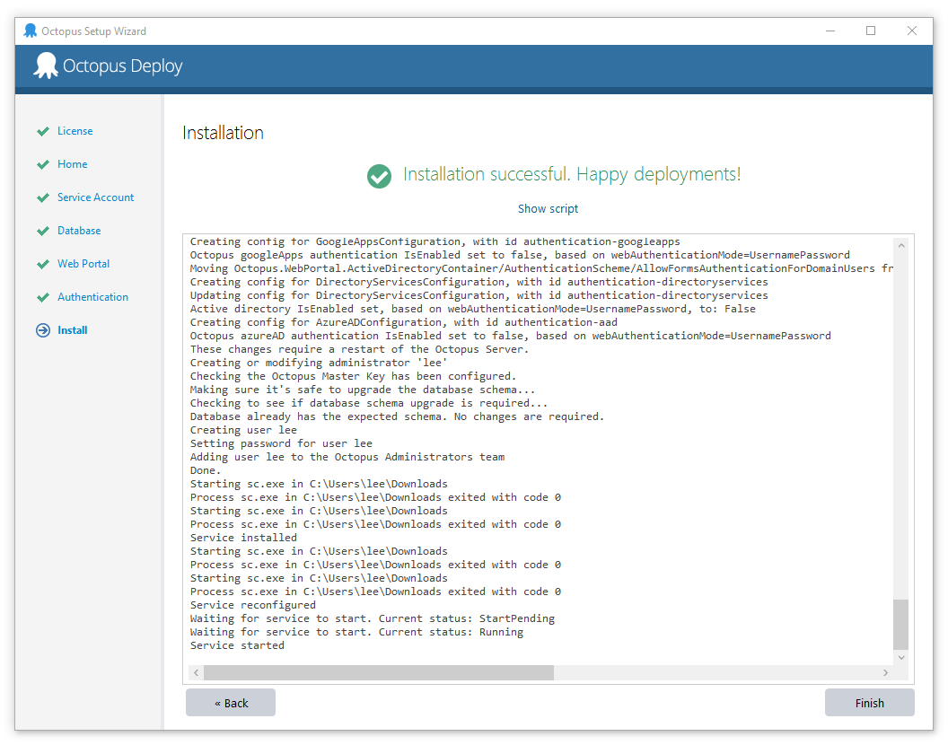Image resolution: width=948 pixels, height=745 pixels.
Task: Open the Database step
Action: pyautogui.click(x=79, y=231)
